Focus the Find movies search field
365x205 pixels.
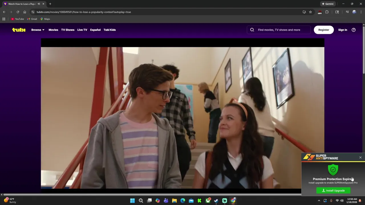(279, 30)
